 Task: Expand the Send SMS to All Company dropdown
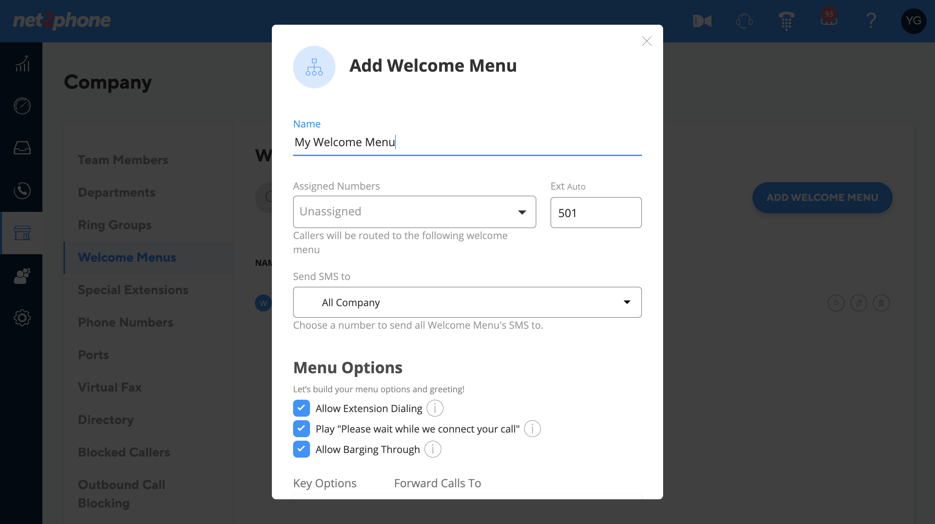pos(467,302)
